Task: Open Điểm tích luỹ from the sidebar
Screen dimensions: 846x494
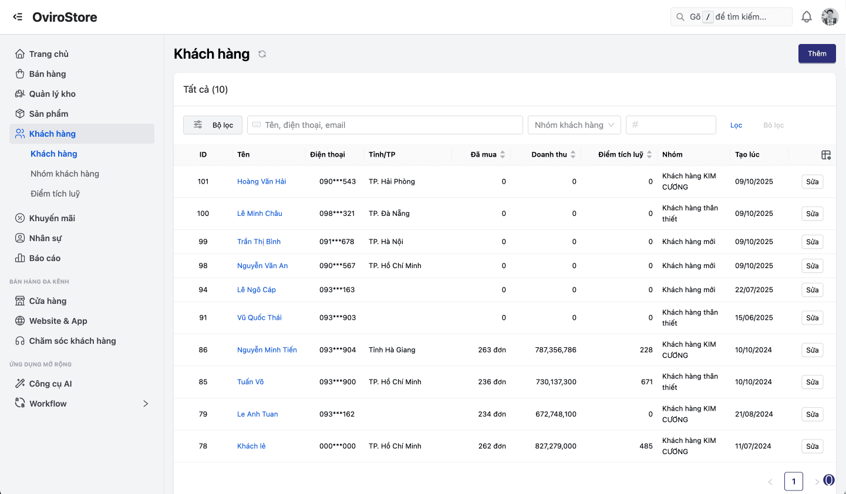Action: click(56, 193)
